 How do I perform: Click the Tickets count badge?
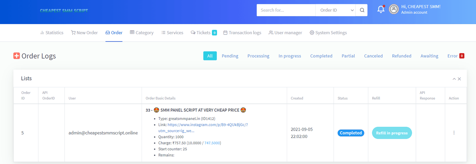(214, 33)
